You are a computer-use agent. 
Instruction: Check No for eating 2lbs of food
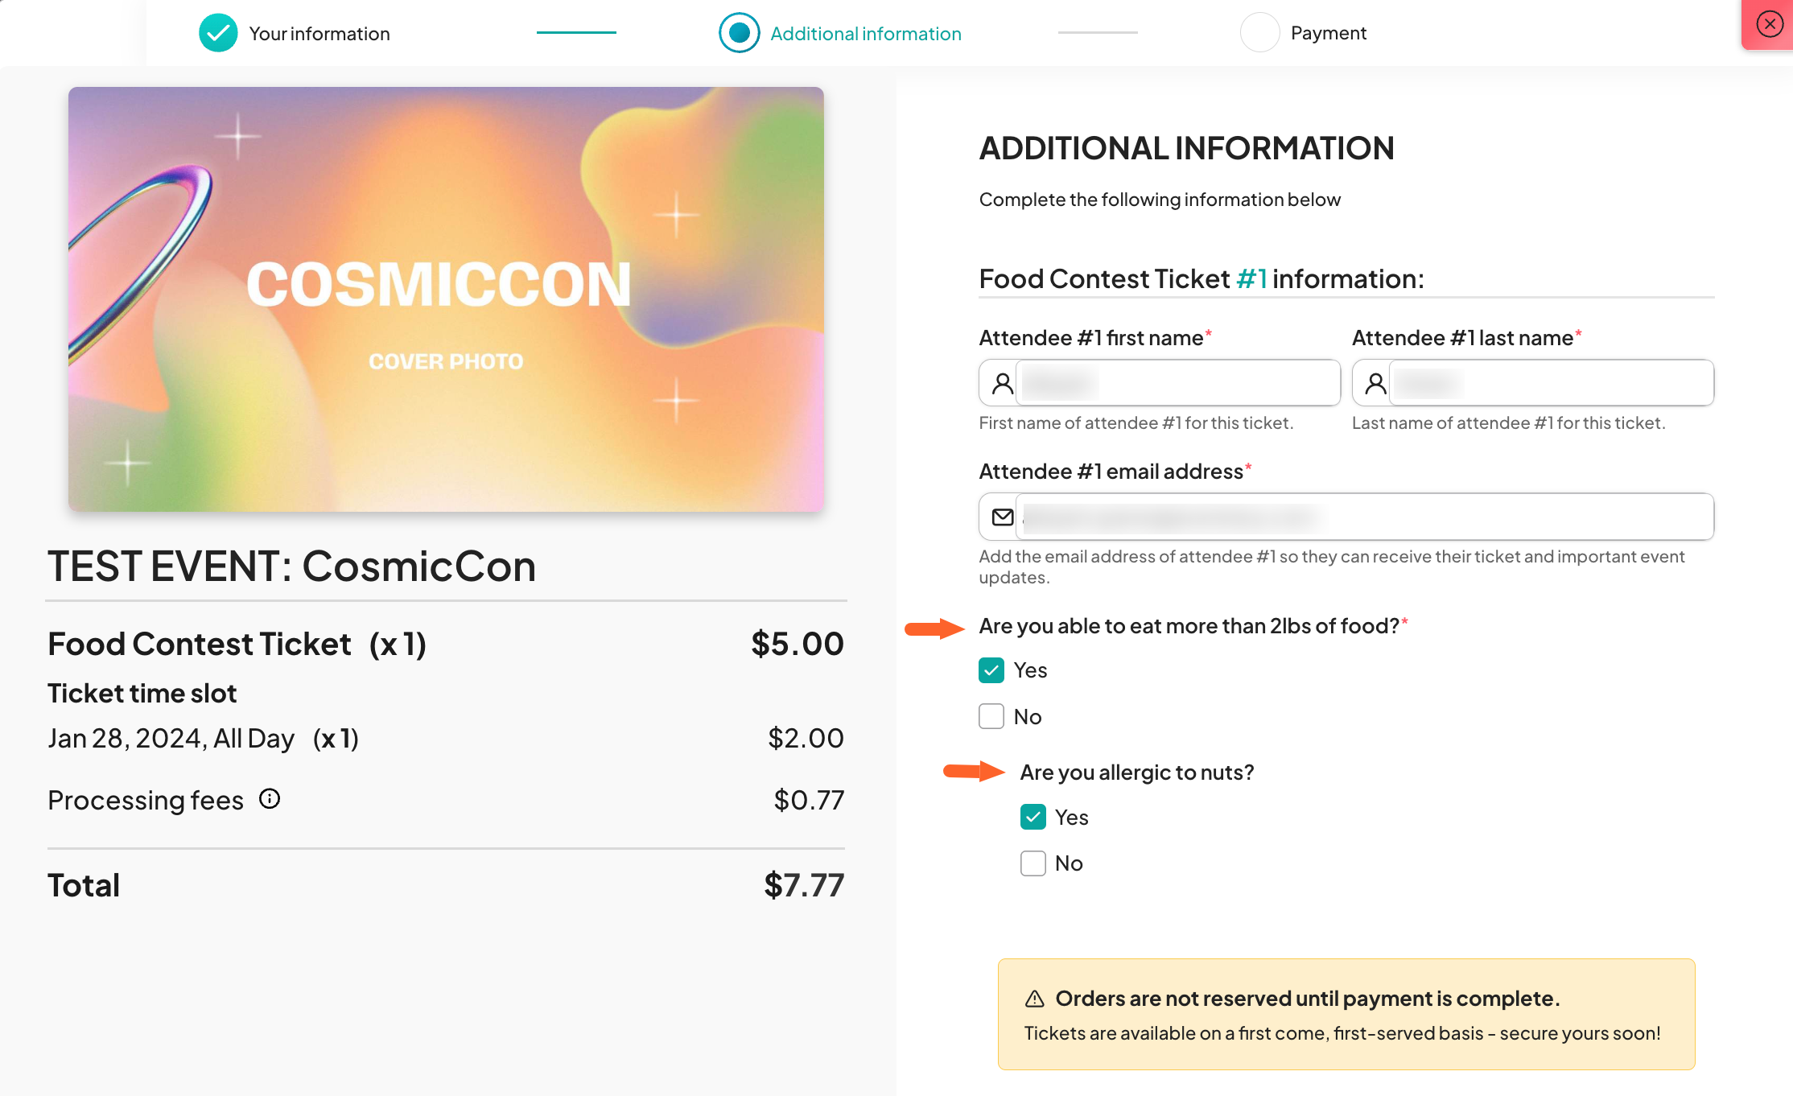[x=991, y=716]
